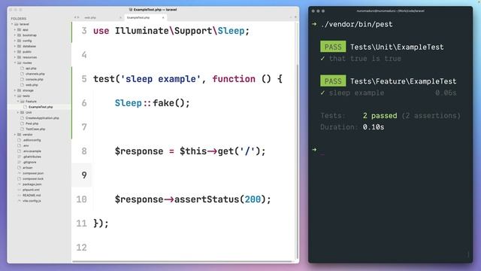Click the app folder icon
Image resolution: width=481 pixels, height=271 pixels.
click(x=20, y=30)
